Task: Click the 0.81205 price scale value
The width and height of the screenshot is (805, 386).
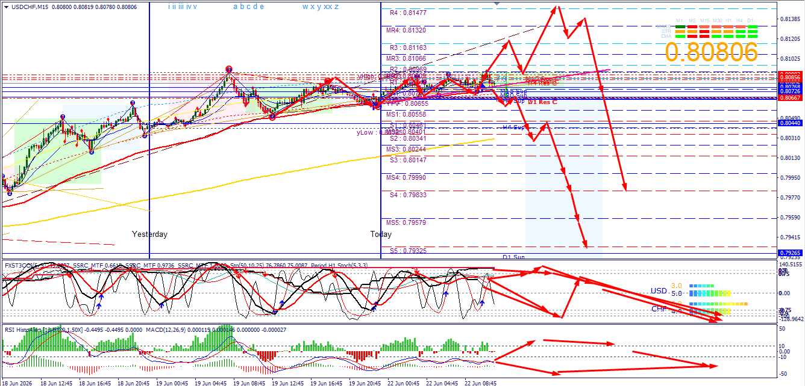Action: click(x=789, y=39)
